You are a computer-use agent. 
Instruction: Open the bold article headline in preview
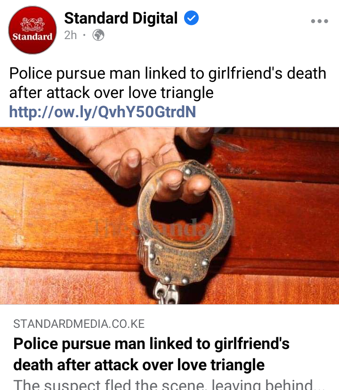(151, 354)
